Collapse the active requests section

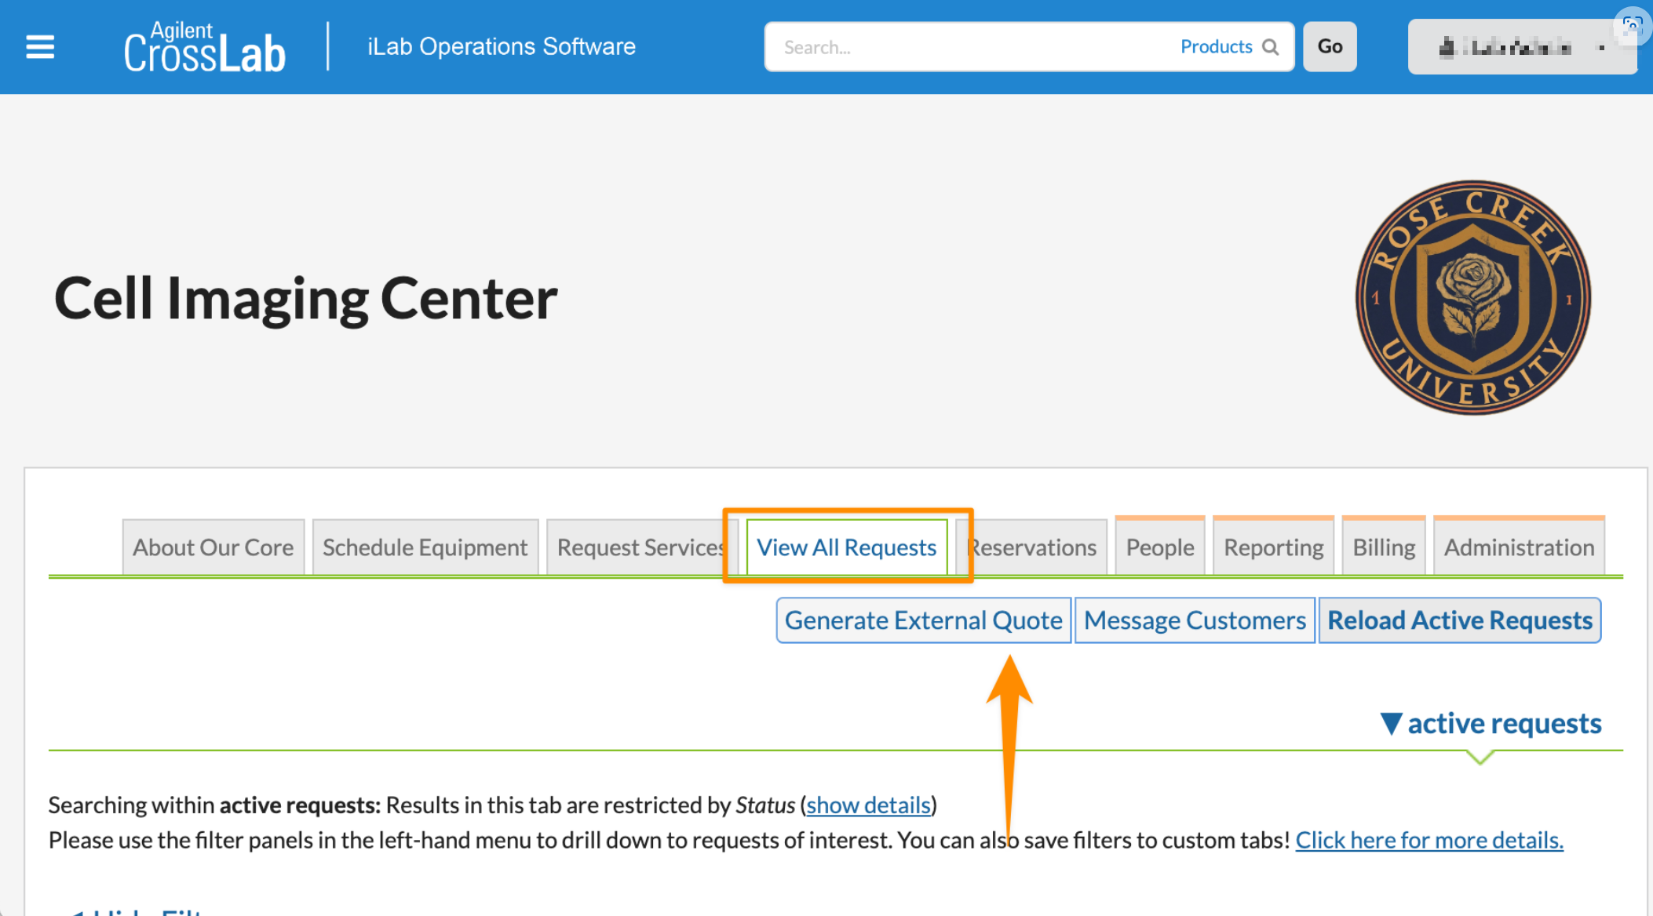coord(1491,723)
